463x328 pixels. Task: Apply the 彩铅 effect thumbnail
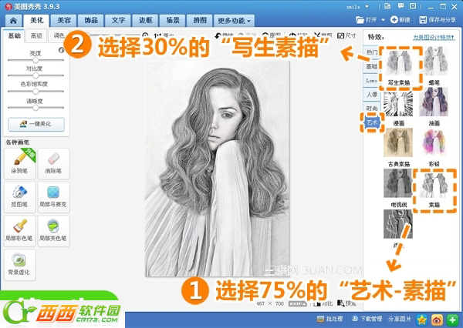434,142
